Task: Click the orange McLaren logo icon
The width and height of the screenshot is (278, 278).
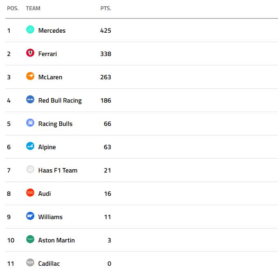Action: tap(30, 76)
